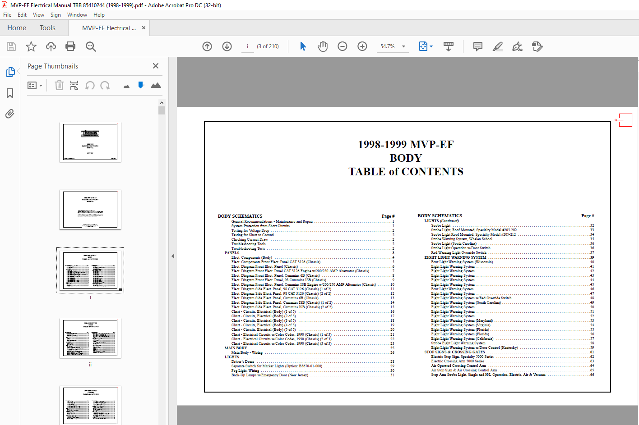Viewport: 639px width, 425px height.
Task: Click the thumbnails panel scrollbar up arrow
Action: tap(162, 103)
